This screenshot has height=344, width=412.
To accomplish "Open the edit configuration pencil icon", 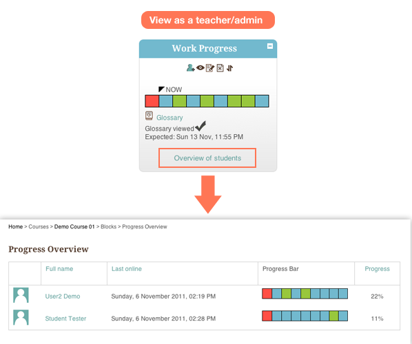I will [x=210, y=68].
